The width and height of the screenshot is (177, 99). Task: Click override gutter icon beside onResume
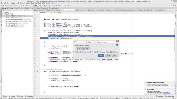tap(37, 46)
